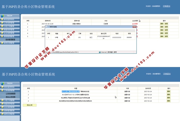Select 2017-03-18 13:28 repair time cell

[47, 24]
